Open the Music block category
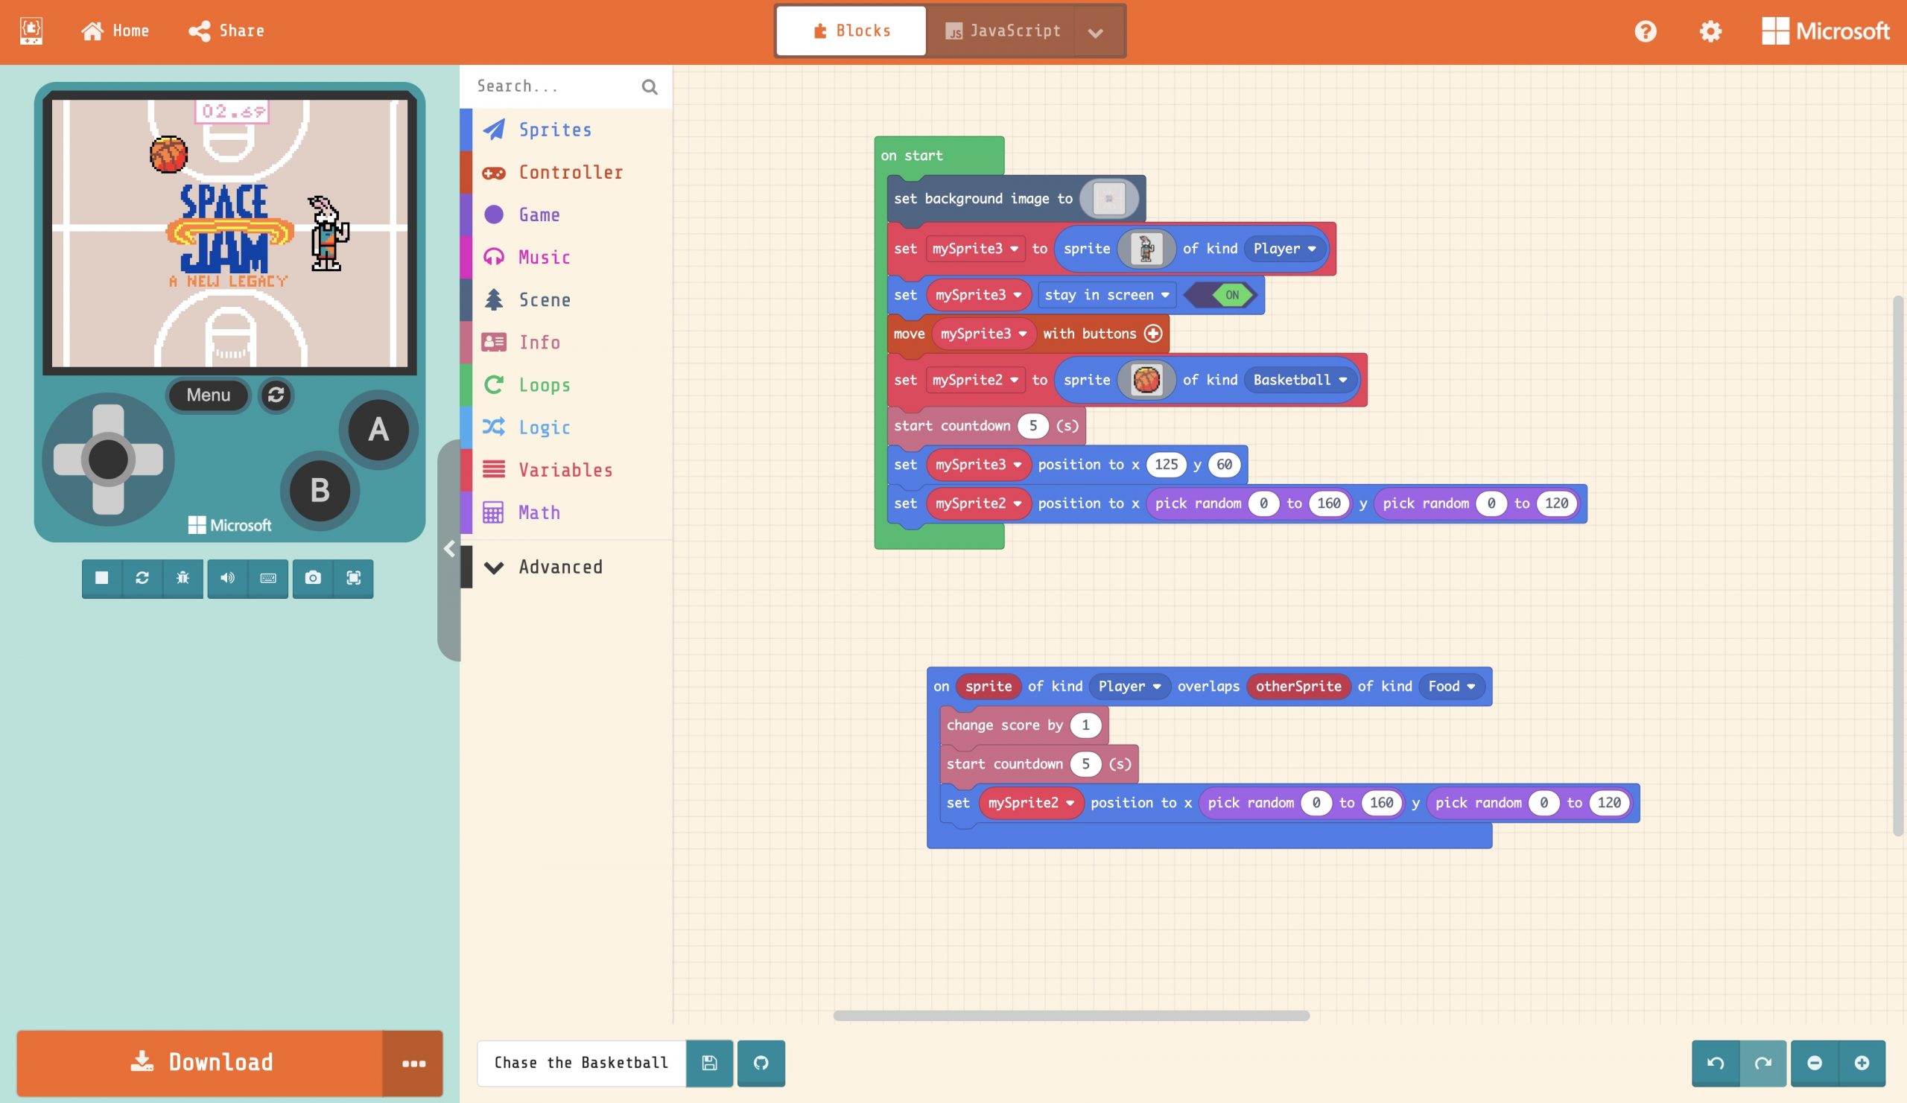1907x1103 pixels. click(x=566, y=257)
